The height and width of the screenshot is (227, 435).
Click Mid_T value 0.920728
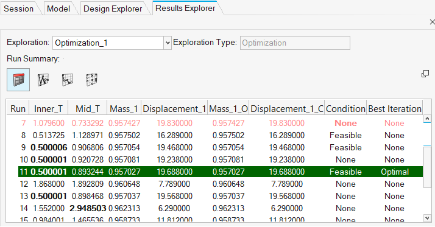(x=88, y=159)
